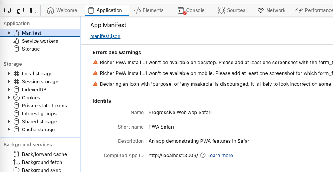The image size is (333, 172).
Task: Click first desktop warning triangle icon
Action: tap(95, 63)
